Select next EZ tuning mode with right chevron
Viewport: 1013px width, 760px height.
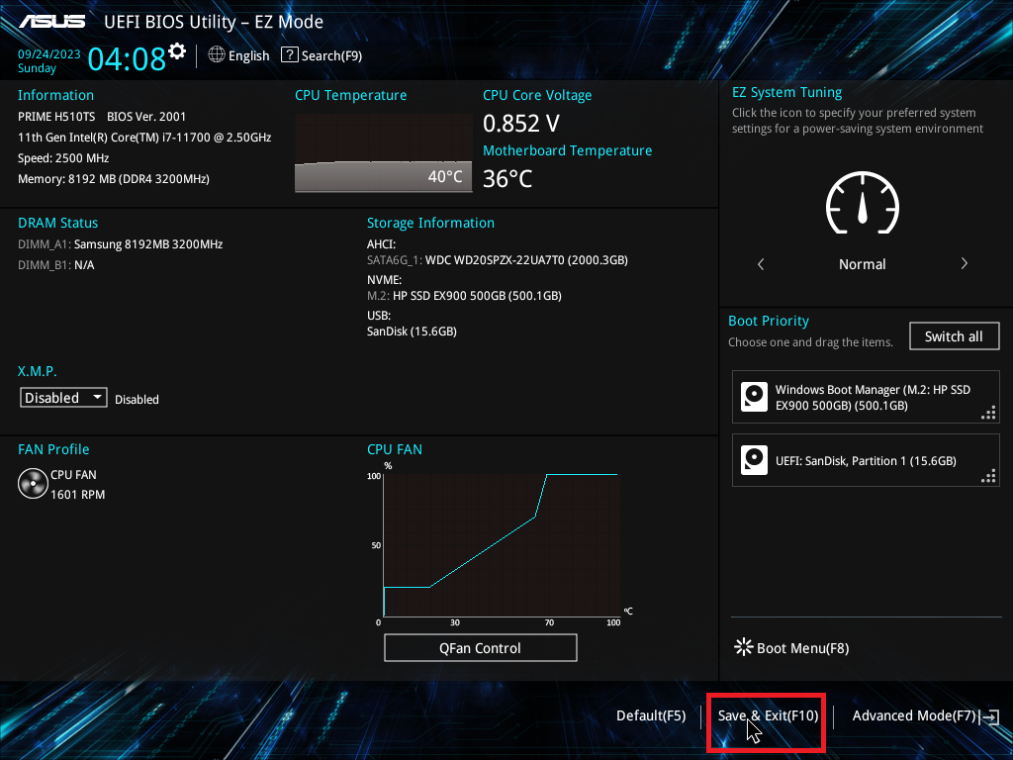tap(964, 263)
